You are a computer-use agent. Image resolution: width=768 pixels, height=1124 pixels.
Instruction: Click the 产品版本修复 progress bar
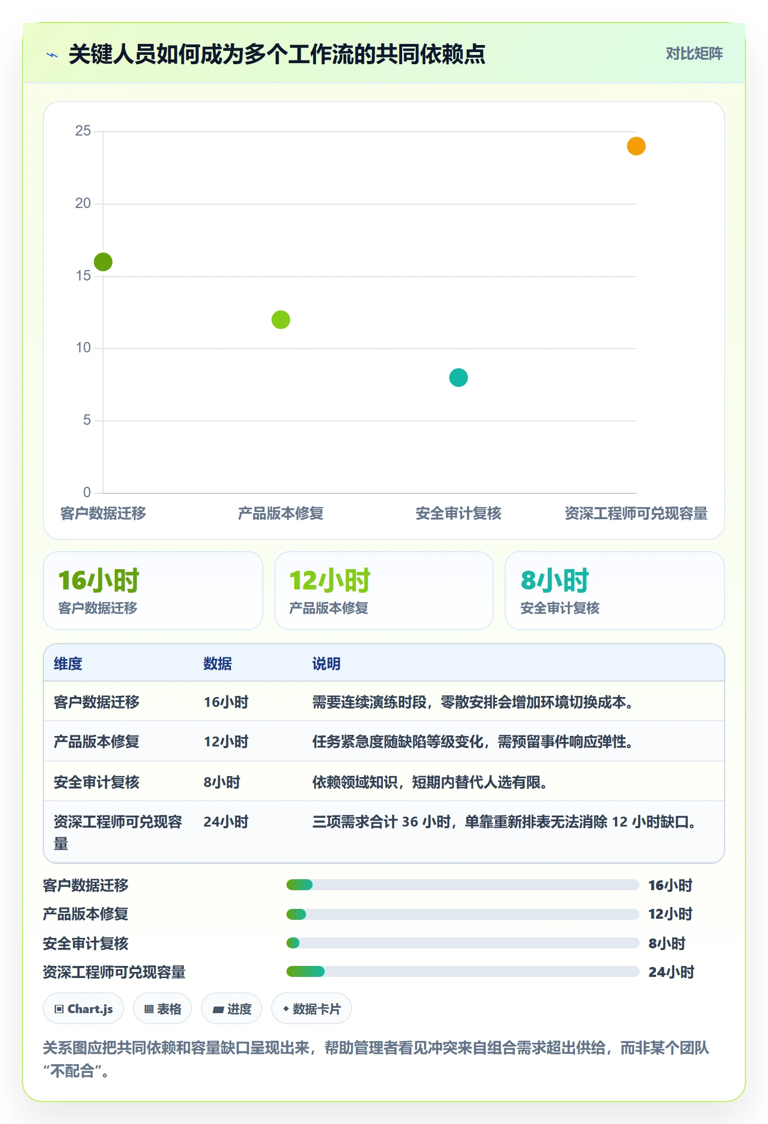[x=463, y=914]
